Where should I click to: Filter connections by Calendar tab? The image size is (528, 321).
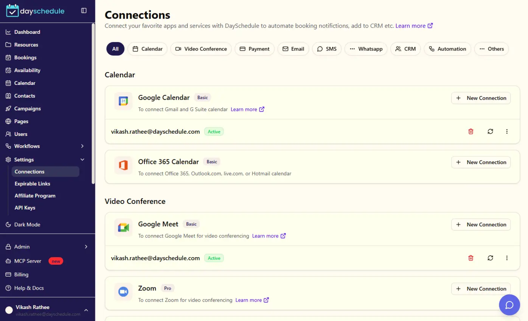[148, 49]
